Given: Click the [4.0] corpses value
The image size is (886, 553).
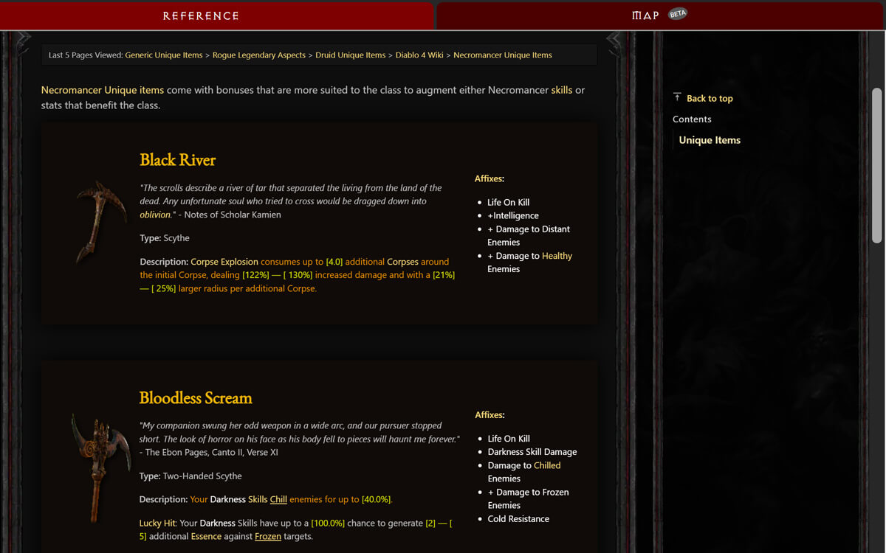Looking at the screenshot, I should (x=334, y=262).
